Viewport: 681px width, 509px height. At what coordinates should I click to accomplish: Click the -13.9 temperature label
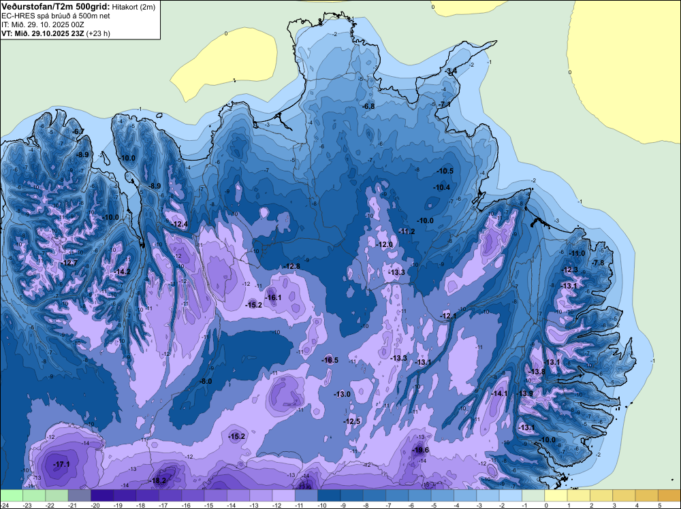coord(524,393)
